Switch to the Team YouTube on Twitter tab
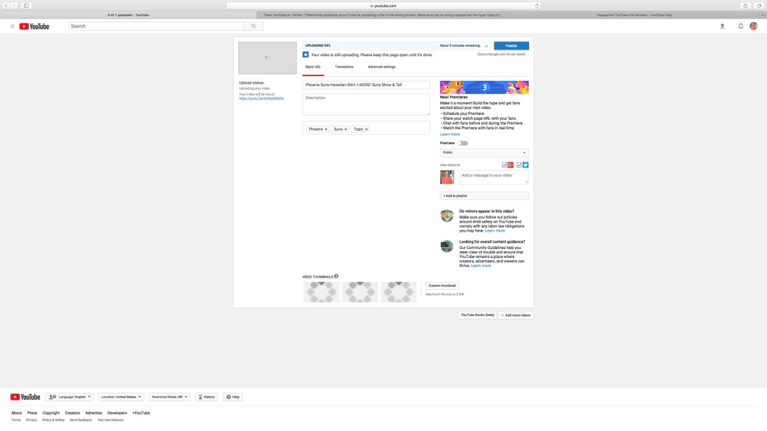The image size is (767, 431). [383, 15]
